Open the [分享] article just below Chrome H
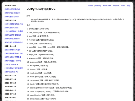The width and height of the screenshot is (135, 101). tap(14, 68)
